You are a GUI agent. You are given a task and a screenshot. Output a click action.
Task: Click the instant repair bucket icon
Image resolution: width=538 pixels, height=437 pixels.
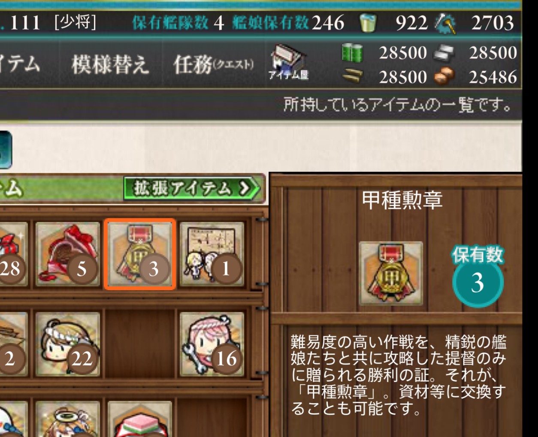pyautogui.click(x=367, y=23)
